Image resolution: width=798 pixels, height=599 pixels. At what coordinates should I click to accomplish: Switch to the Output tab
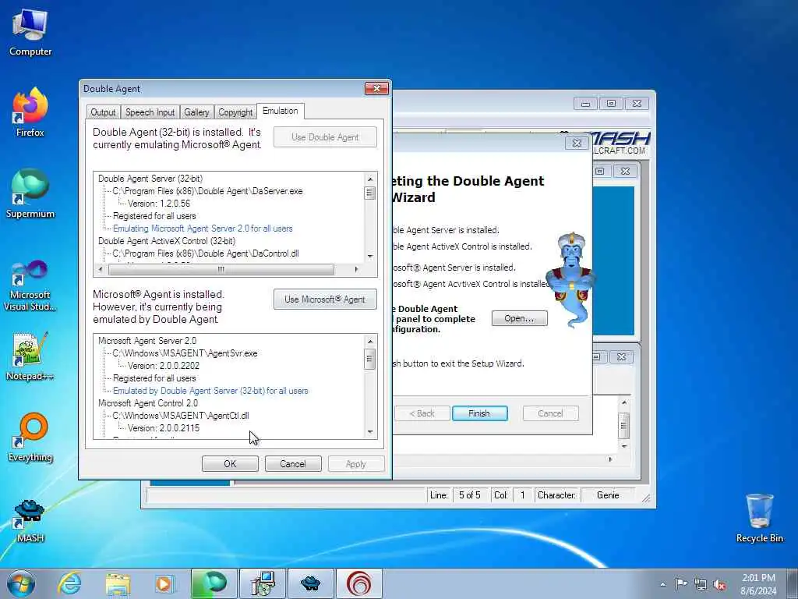tap(103, 112)
